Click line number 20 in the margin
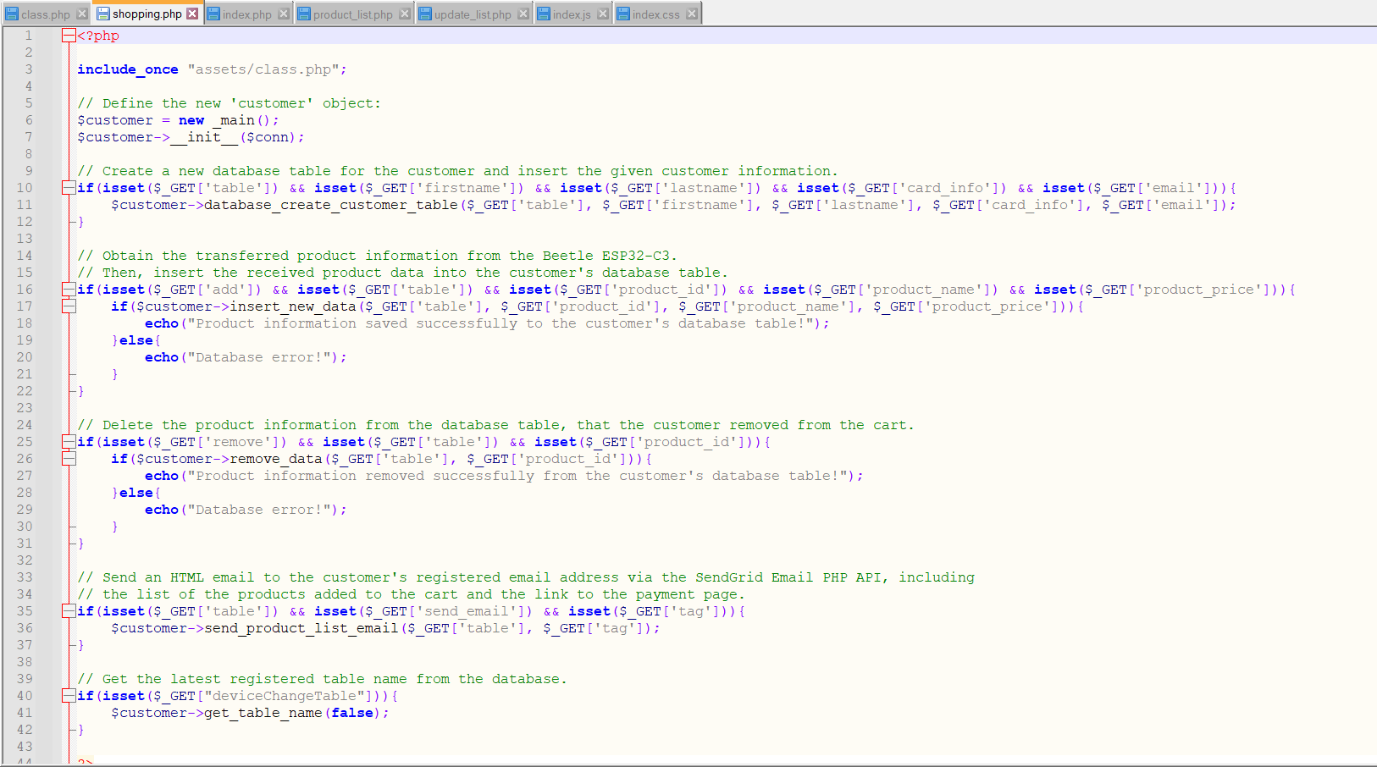 click(x=25, y=356)
